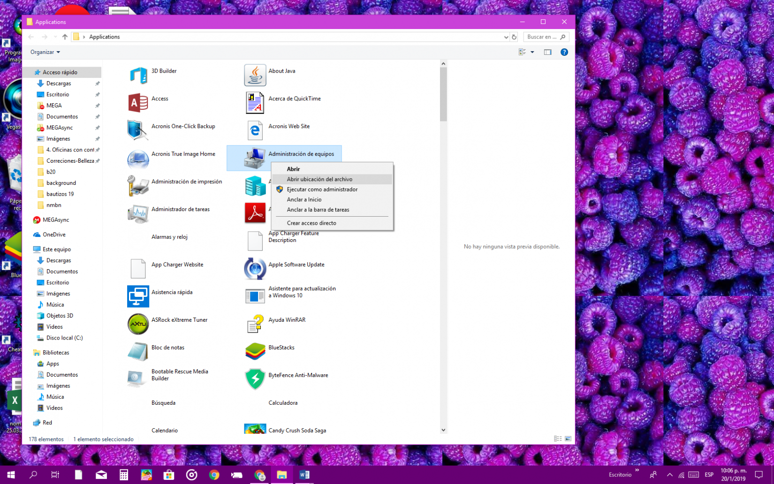The width and height of the screenshot is (774, 484).
Task: Select the Acronis True Image Home icon
Action: [138, 159]
